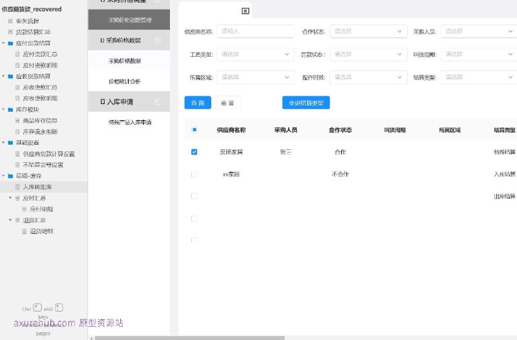Click the 重置 button
Image resolution: width=517 pixels, height=340 pixels.
coord(227,103)
